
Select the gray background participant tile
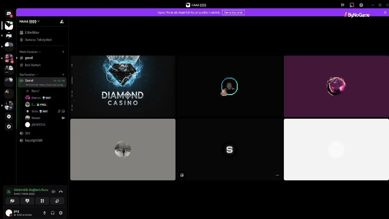123,149
